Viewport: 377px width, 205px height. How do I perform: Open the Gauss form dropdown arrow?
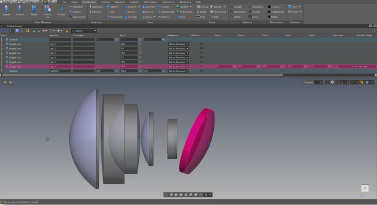[x=154, y=17]
